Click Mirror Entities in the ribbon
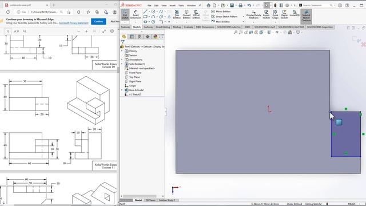Screen dimensions: 366x206 (221, 11)
